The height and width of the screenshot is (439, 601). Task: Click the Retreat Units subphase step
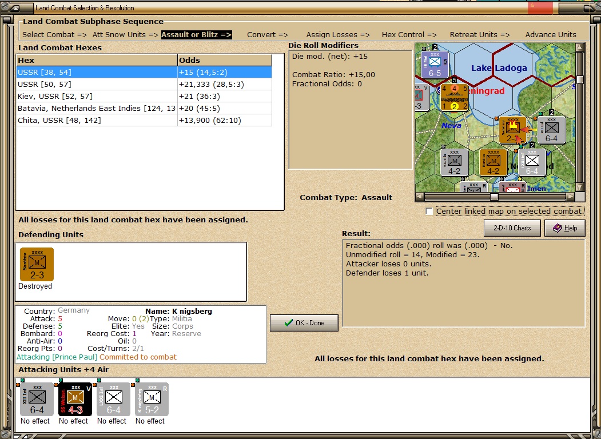pyautogui.click(x=480, y=34)
